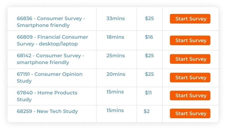Launch the 68259 New Tech Study
The height and width of the screenshot is (130, 226).
tap(190, 114)
